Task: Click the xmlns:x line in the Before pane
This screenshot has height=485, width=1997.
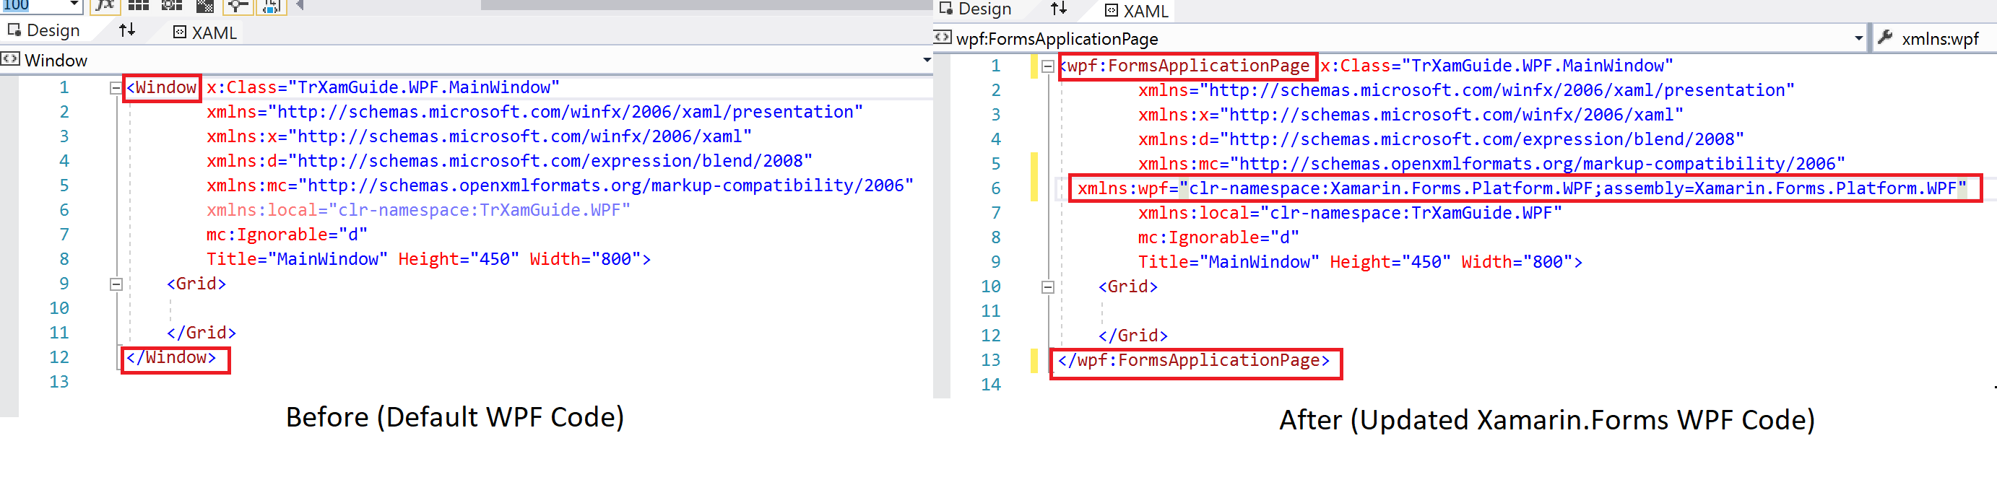Action: click(x=479, y=136)
